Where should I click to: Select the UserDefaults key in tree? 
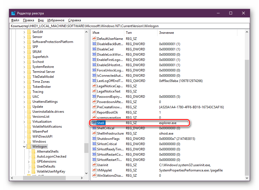[46, 166]
